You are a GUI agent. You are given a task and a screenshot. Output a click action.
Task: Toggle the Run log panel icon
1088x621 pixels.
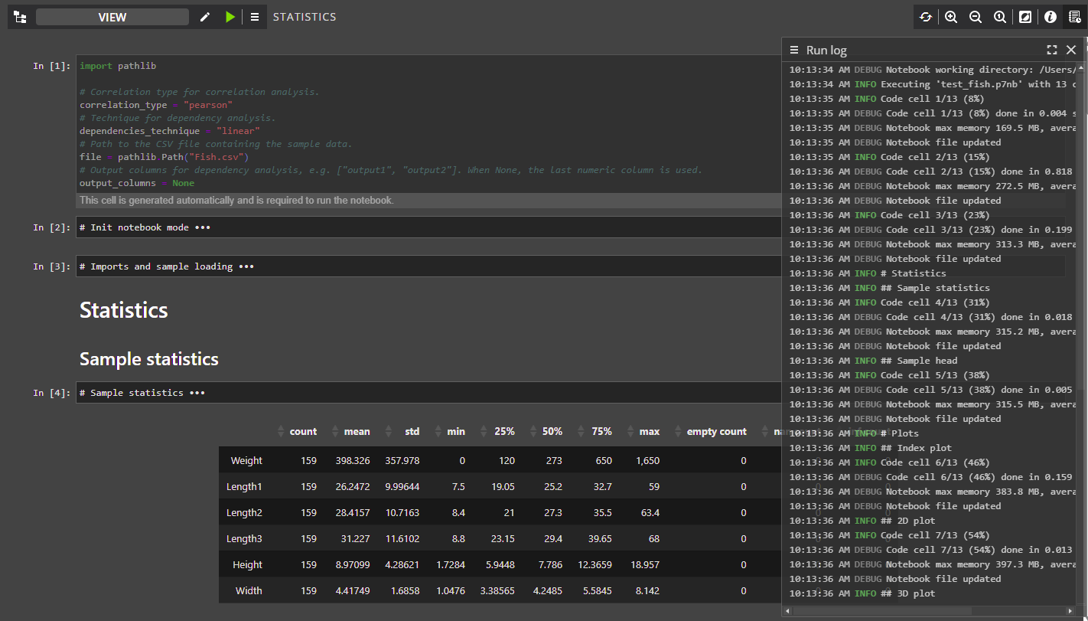tap(1075, 17)
